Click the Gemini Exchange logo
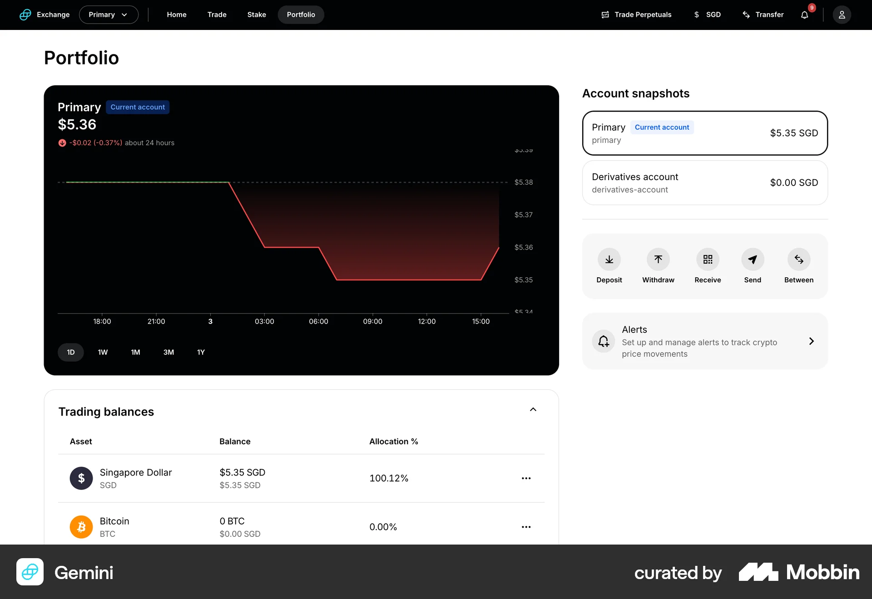872x599 pixels. pyautogui.click(x=25, y=15)
